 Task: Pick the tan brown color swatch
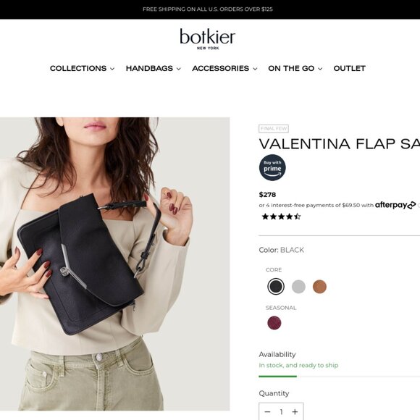pos(319,286)
